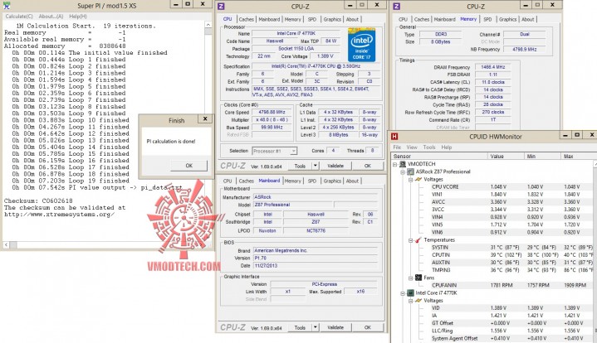
Task: Collapse the Intel Core i7 4770K Voltages group
Action: click(x=411, y=301)
